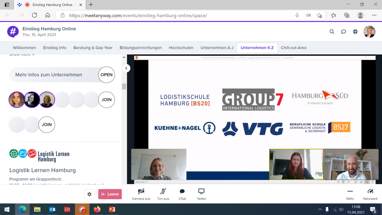The height and width of the screenshot is (215, 382).
Task: Open the volume control in tray
Action: coord(342,209)
